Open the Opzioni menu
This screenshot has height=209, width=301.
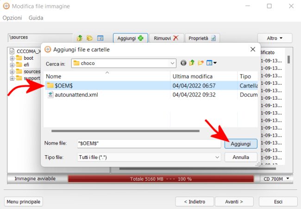click(13, 18)
